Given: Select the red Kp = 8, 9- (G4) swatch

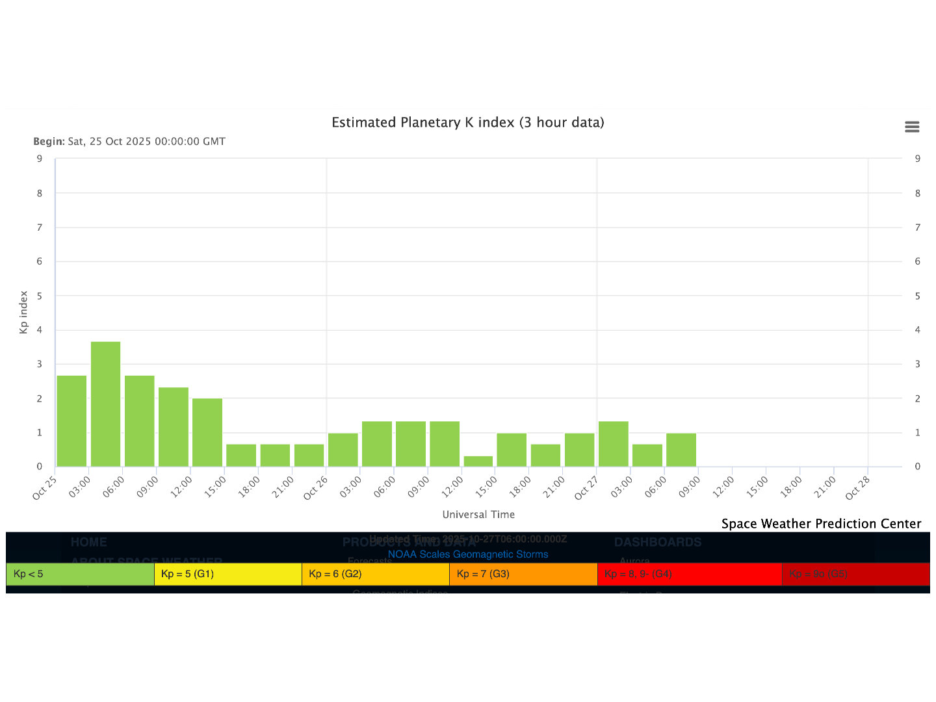Looking at the screenshot, I should pos(689,574).
